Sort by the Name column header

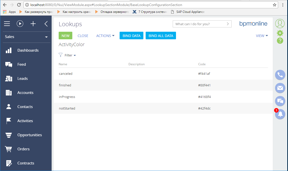click(x=63, y=64)
